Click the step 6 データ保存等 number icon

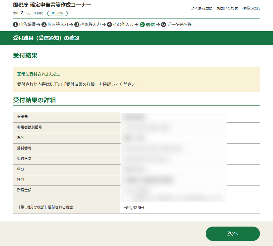coord(164,25)
